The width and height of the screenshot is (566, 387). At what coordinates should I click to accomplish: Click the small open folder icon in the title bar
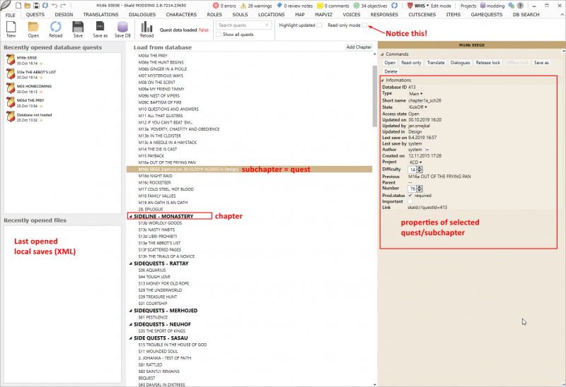coord(28,6)
